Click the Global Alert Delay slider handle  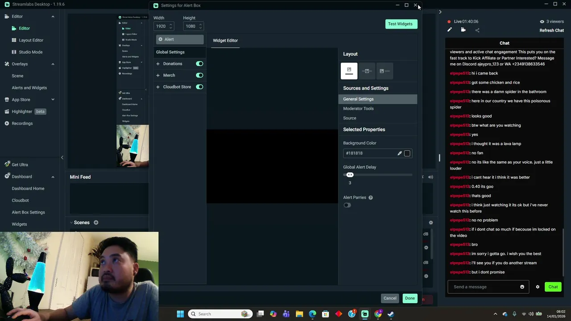tap(350, 175)
